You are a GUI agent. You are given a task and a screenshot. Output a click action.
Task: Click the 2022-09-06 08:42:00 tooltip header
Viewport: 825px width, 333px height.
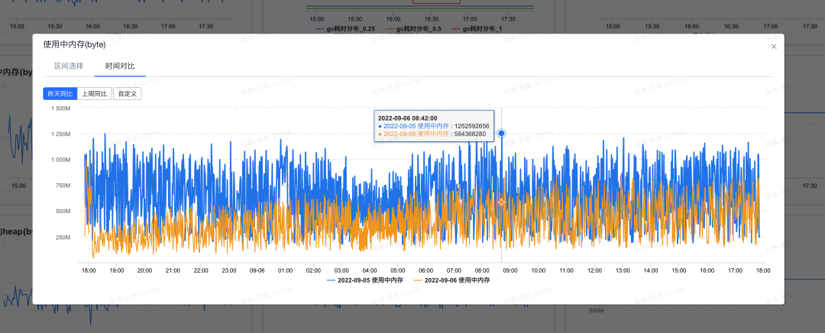(x=407, y=118)
